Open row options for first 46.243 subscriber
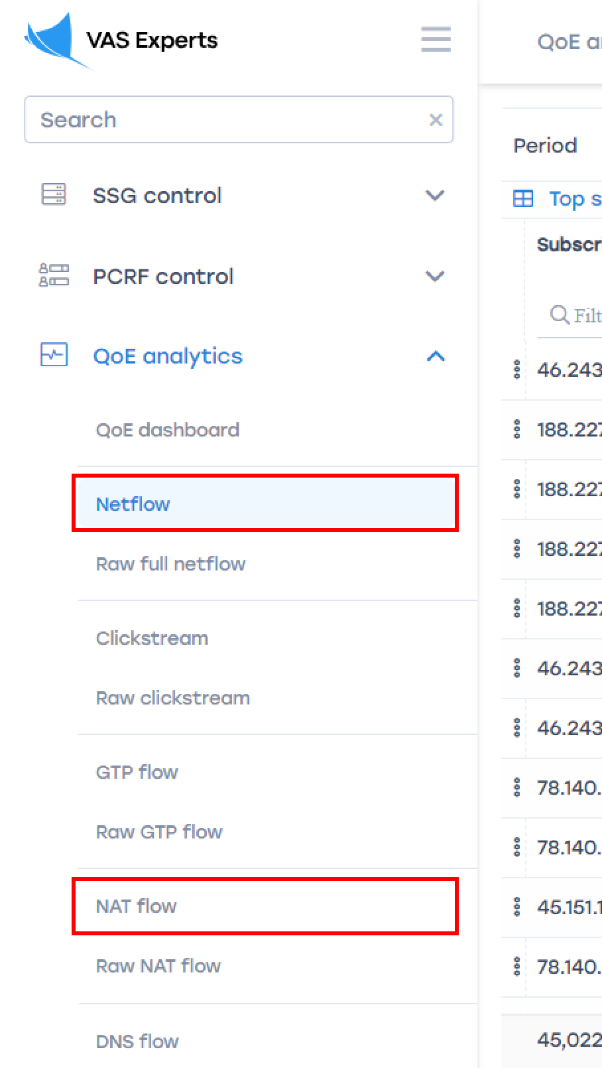This screenshot has height=1068, width=602. coord(516,369)
